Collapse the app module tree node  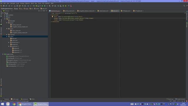click(3, 13)
